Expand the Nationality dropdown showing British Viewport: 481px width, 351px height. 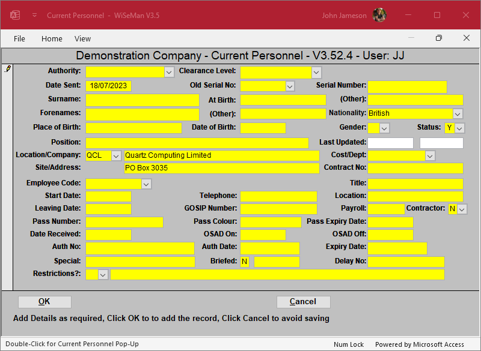click(458, 113)
